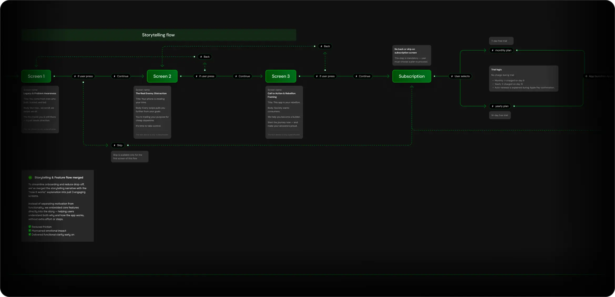Select the Screen 1 node
Screen dimensions: 615x297
[36, 76]
